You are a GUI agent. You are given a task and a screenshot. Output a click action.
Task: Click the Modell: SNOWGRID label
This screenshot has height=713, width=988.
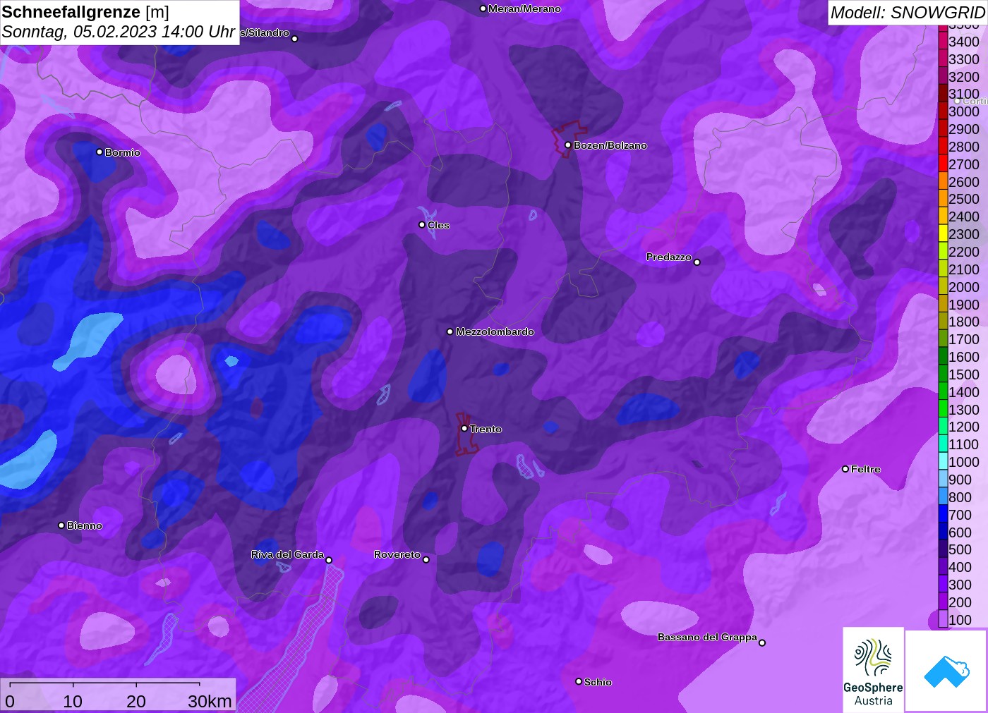click(908, 13)
